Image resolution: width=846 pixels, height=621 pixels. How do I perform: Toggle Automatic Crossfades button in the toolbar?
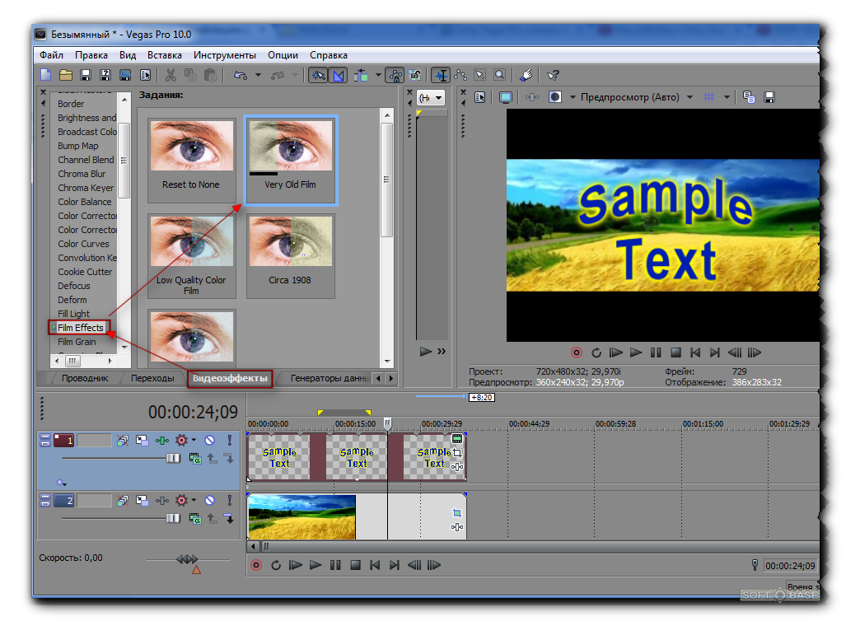[339, 75]
